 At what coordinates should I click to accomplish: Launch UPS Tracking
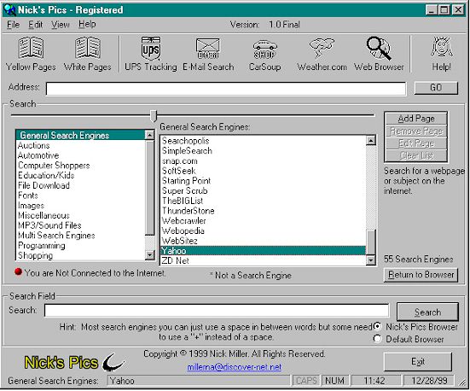click(151, 54)
